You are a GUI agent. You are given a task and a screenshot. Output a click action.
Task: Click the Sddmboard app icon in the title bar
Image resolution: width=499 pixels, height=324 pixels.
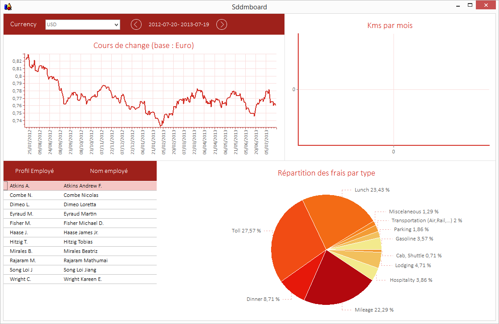pos(7,7)
